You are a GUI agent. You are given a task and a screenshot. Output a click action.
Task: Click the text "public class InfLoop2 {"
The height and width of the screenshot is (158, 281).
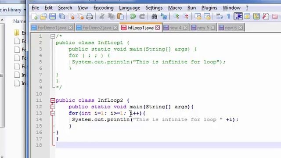[x=93, y=101]
